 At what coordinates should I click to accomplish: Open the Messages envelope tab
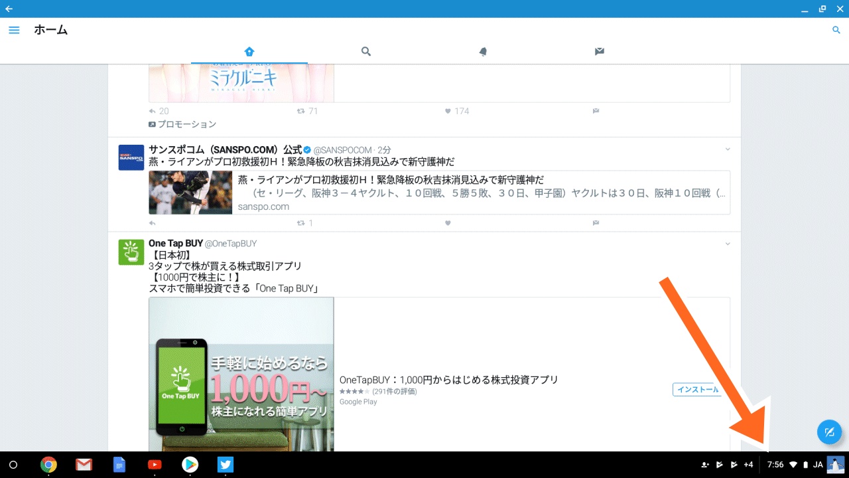tap(600, 51)
